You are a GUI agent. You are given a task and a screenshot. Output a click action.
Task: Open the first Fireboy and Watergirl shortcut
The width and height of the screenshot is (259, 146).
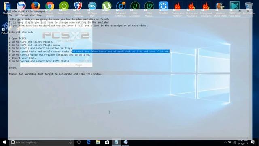click(178, 6)
